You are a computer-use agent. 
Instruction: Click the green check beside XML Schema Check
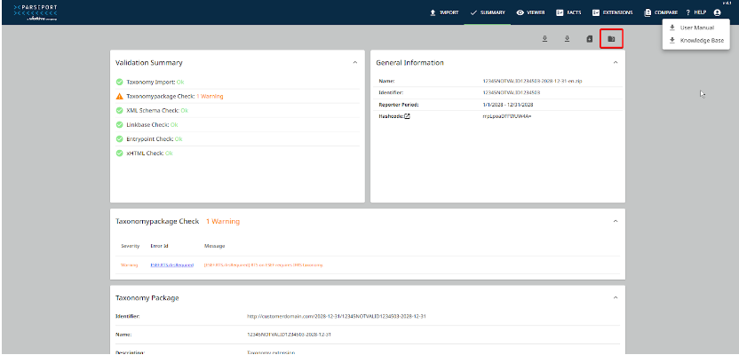(120, 110)
